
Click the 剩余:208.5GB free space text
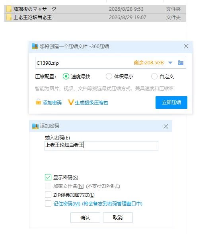149,63
